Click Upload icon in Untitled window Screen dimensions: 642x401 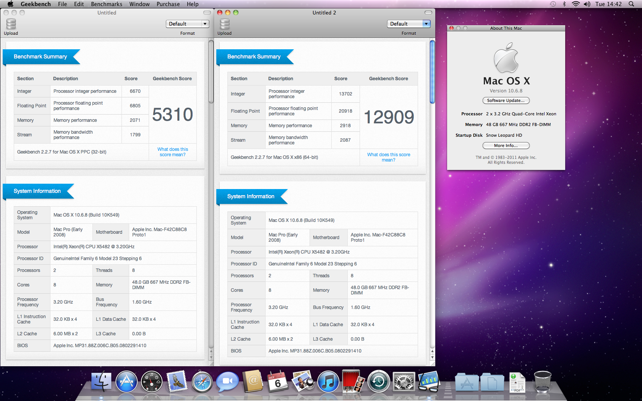[11, 24]
